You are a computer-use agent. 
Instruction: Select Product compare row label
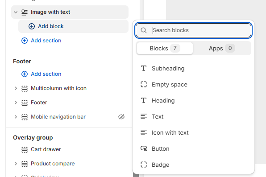[x=53, y=164]
